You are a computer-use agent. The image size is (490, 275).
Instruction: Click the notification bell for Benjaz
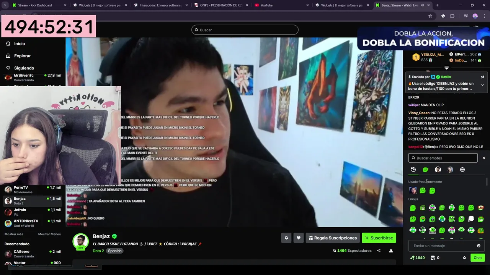286,238
